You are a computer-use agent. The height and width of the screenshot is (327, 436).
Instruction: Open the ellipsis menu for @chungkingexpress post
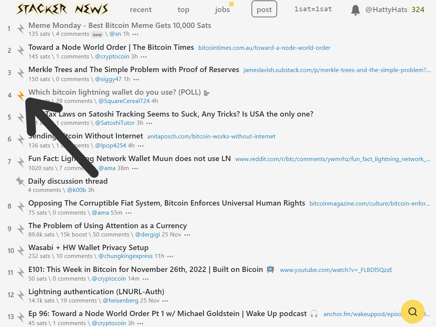coord(170,256)
